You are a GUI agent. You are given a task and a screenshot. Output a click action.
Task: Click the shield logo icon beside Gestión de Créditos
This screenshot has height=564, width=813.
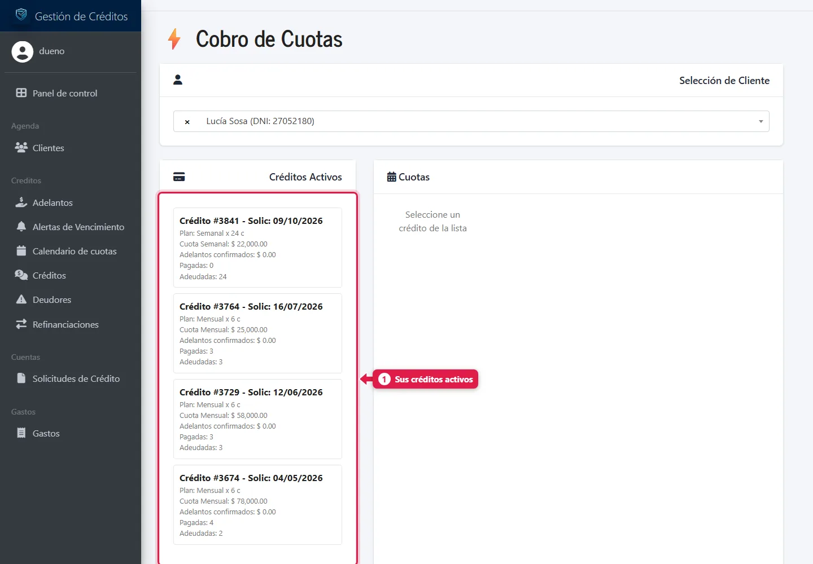21,15
